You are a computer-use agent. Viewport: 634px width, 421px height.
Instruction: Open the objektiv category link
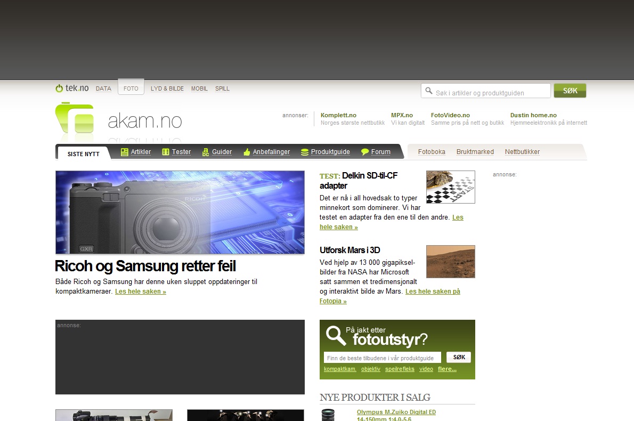coord(371,369)
